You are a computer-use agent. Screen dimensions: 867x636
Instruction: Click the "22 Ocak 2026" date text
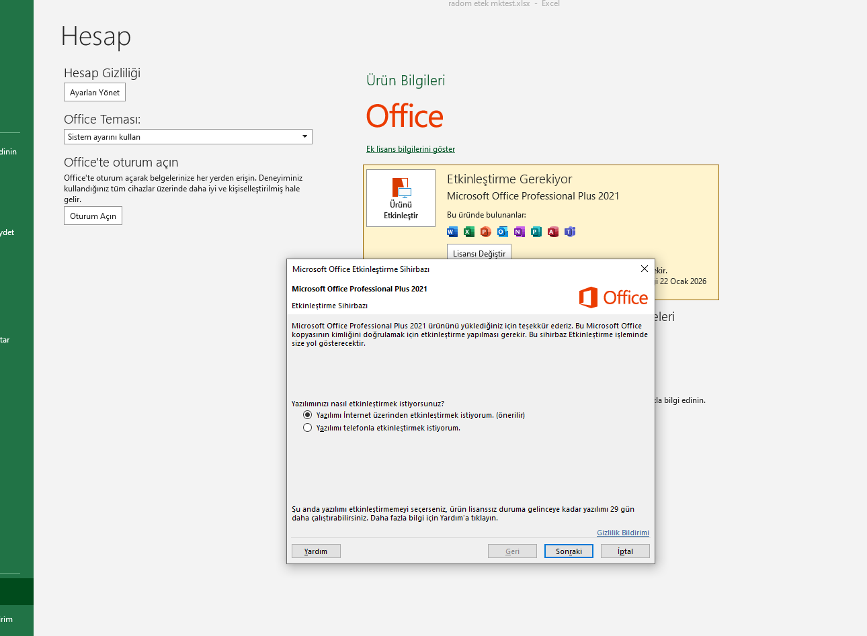683,281
